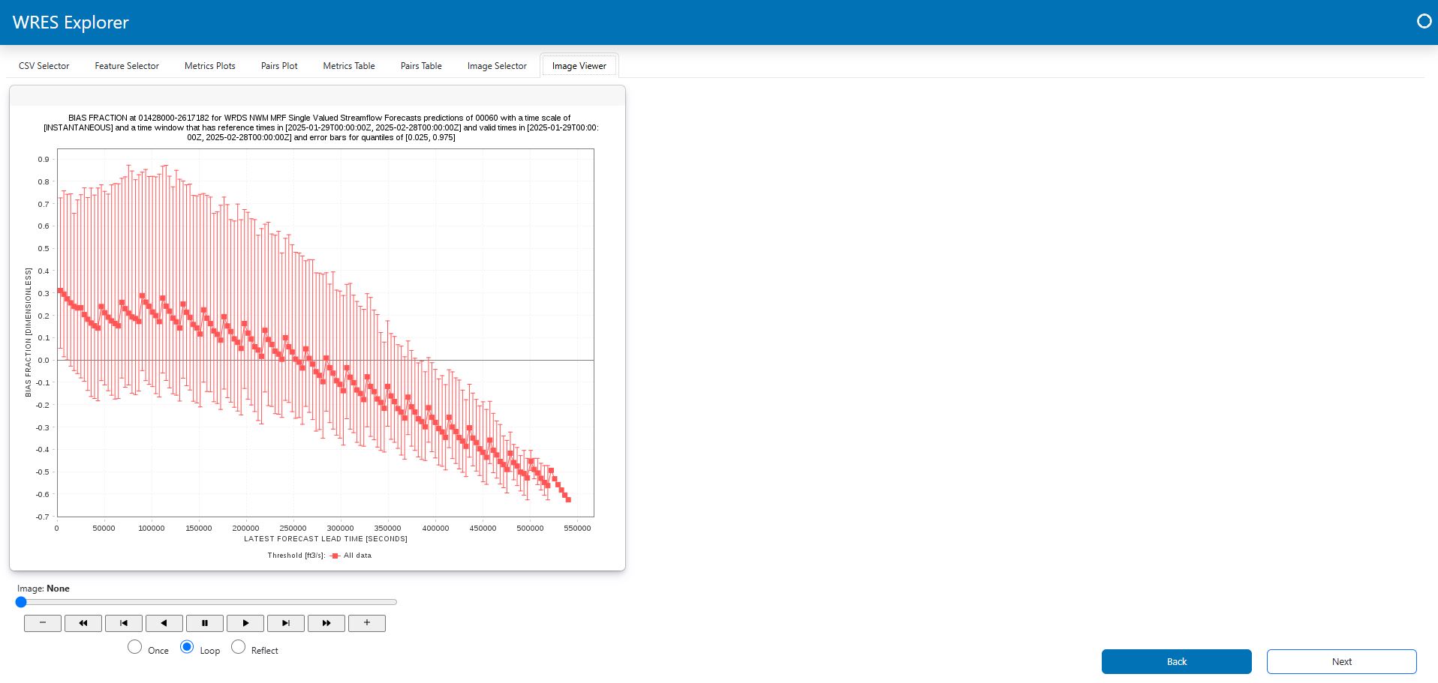Select the Loop radio button

[x=187, y=646]
